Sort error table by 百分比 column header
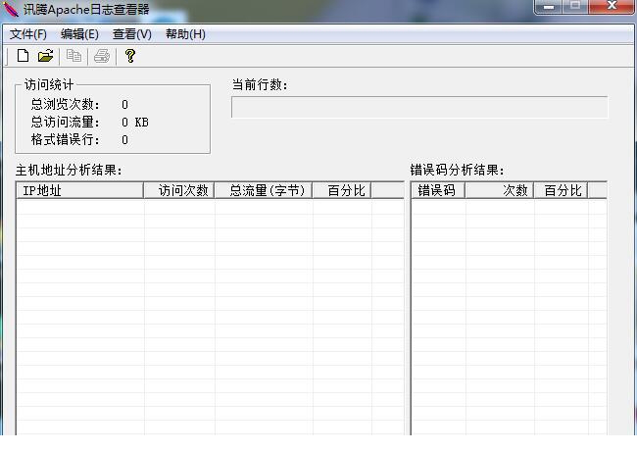Viewport: 637px width, 452px height. point(561,190)
